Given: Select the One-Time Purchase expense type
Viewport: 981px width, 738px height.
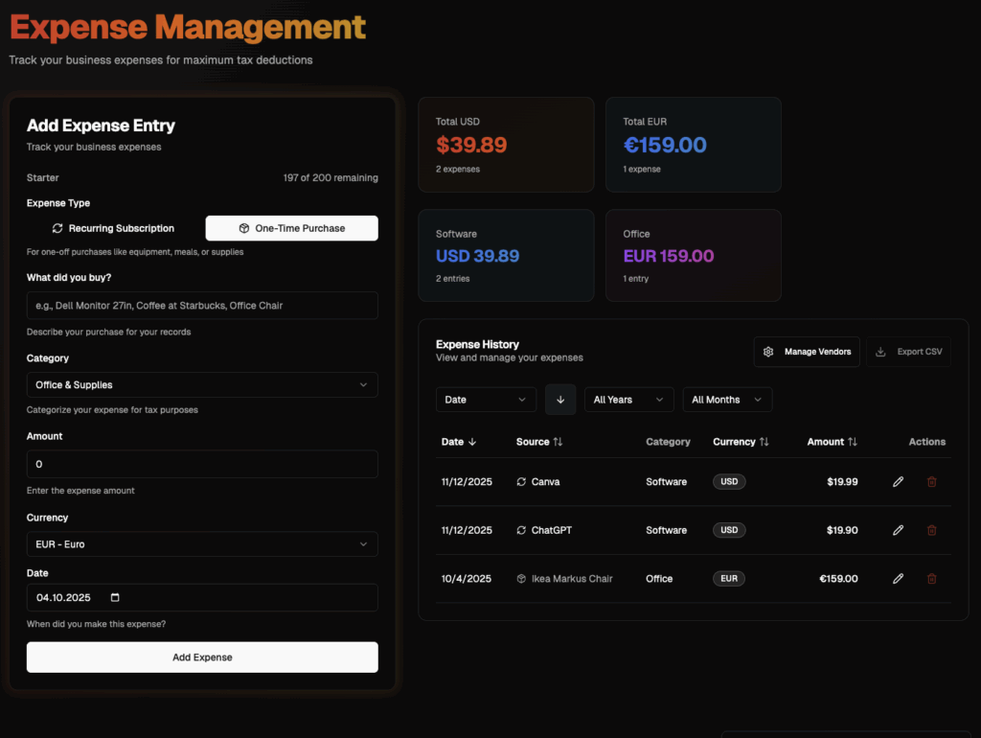Looking at the screenshot, I should pyautogui.click(x=291, y=228).
